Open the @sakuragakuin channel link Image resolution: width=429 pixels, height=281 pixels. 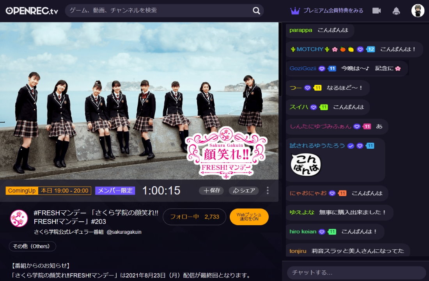124,232
